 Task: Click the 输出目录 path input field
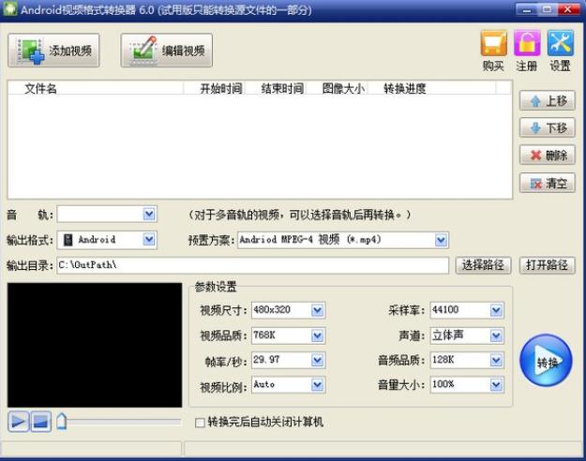click(252, 265)
